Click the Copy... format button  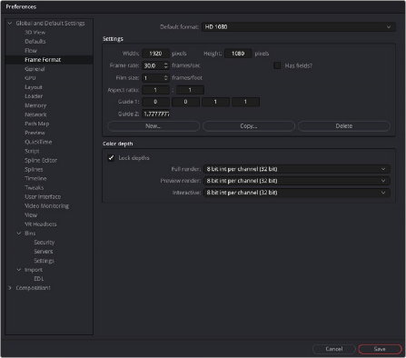[249, 126]
